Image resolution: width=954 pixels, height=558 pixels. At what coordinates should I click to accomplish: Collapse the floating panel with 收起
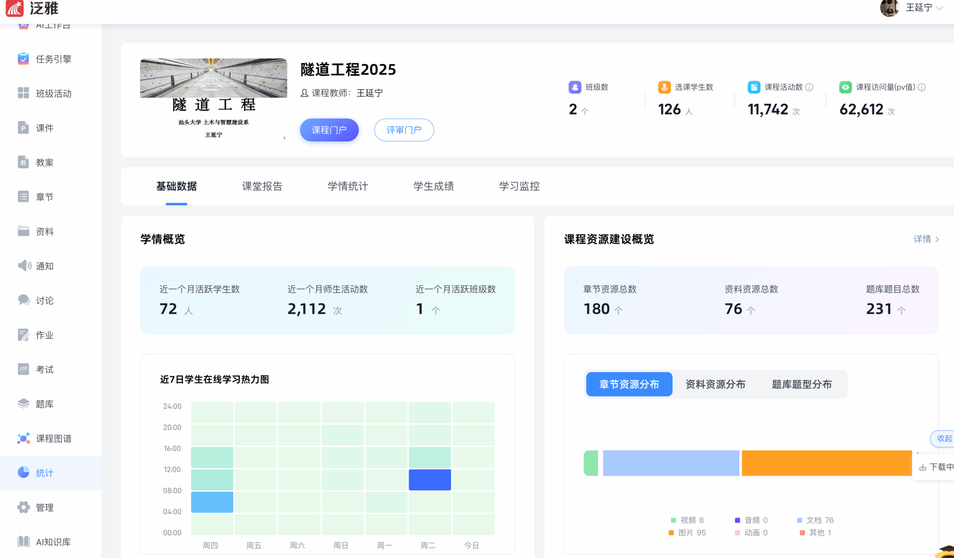pos(944,438)
